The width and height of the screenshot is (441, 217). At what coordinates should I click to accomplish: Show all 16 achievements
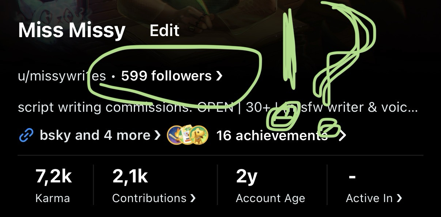(x=272, y=135)
